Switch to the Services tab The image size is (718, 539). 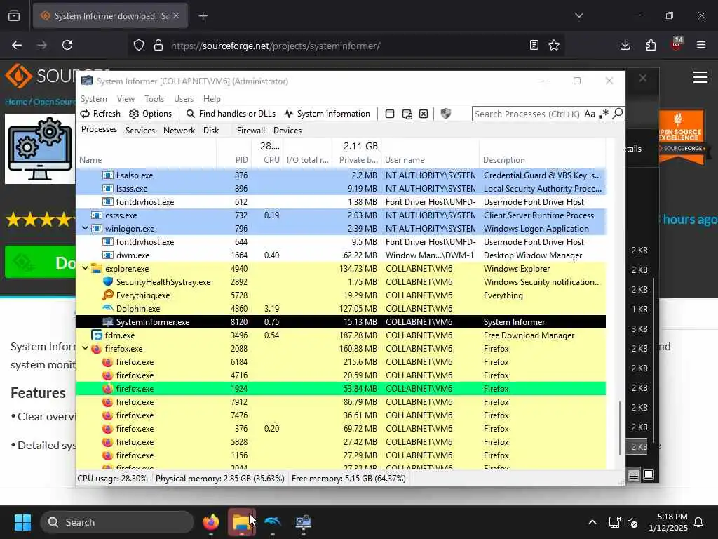[140, 131]
